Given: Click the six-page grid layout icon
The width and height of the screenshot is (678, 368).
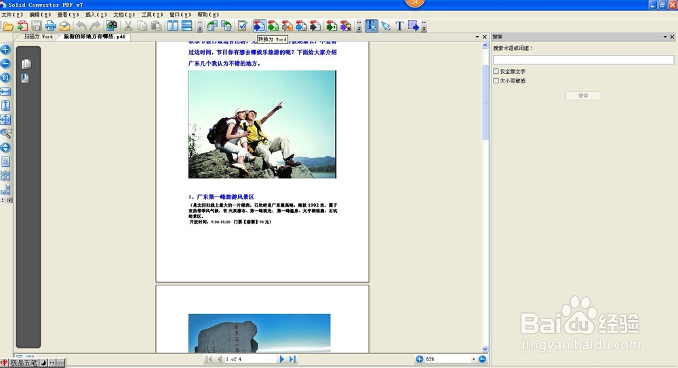Looking at the screenshot, I should (5, 176).
